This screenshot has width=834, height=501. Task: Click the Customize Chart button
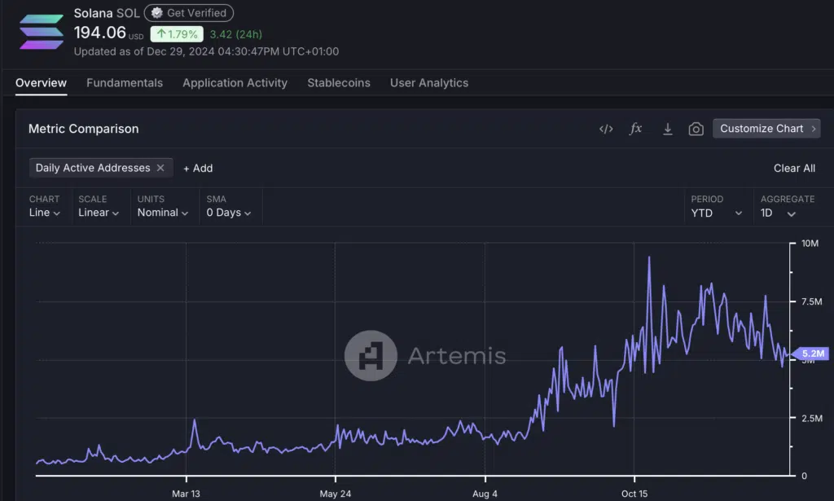coord(766,129)
